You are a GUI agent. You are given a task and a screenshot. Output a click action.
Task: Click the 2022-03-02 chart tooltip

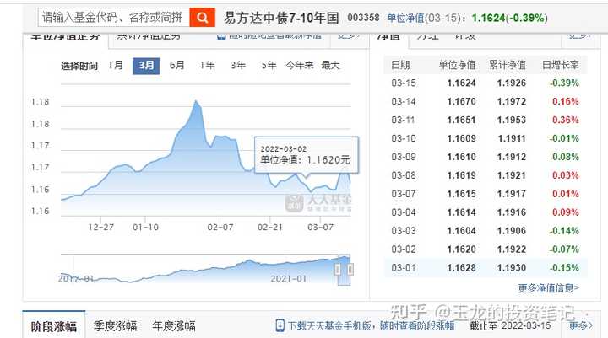[307, 155]
